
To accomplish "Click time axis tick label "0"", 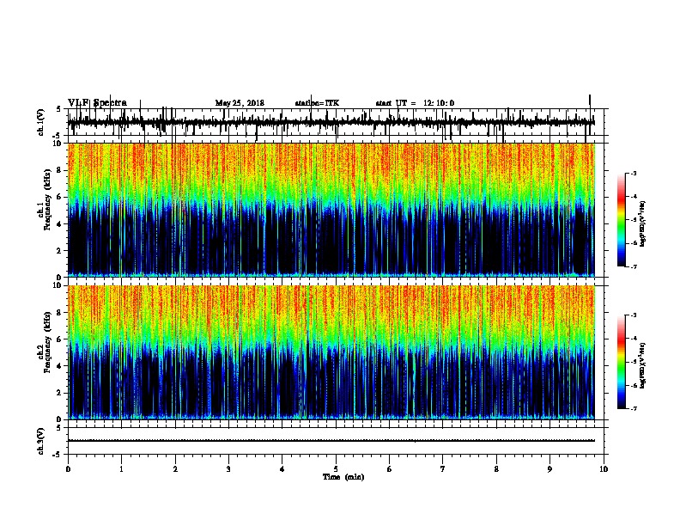I will [68, 469].
